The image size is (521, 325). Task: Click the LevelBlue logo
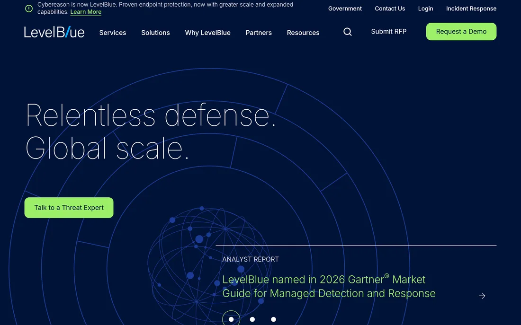pos(54,32)
